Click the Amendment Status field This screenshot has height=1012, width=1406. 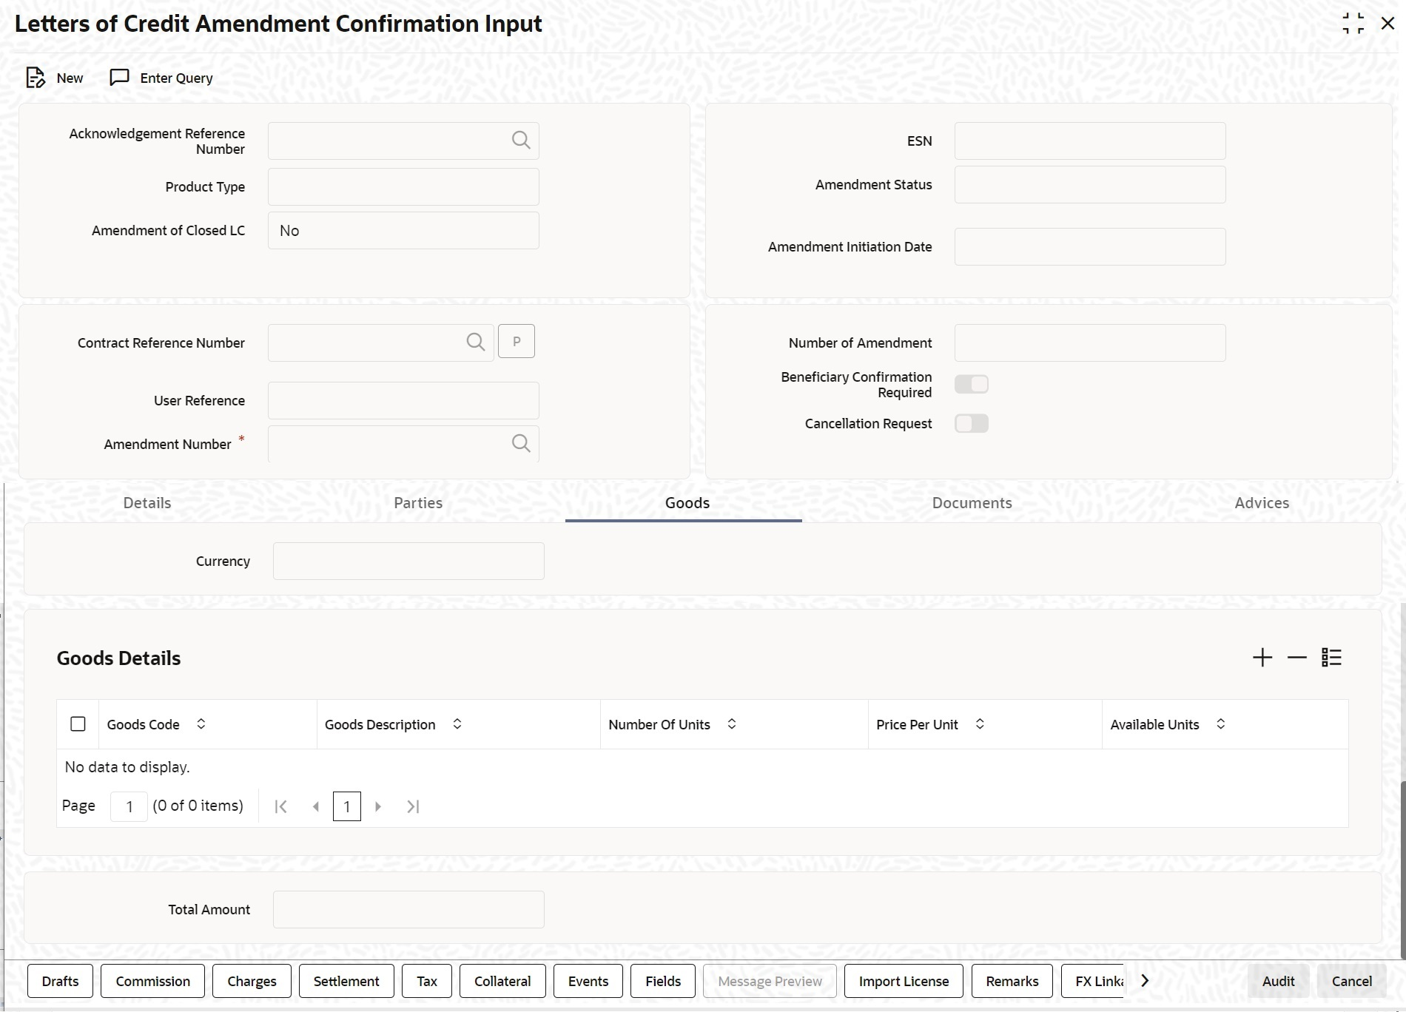(x=1090, y=184)
